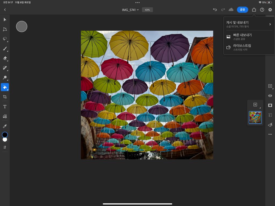Tap the Wi-Fi status icon
The height and width of the screenshot is (206, 275).
260,2
